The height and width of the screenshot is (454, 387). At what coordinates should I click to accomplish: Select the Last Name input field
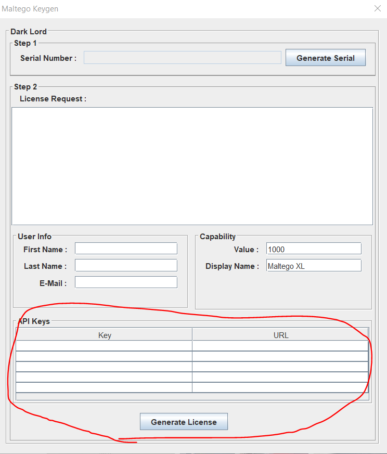pos(126,266)
